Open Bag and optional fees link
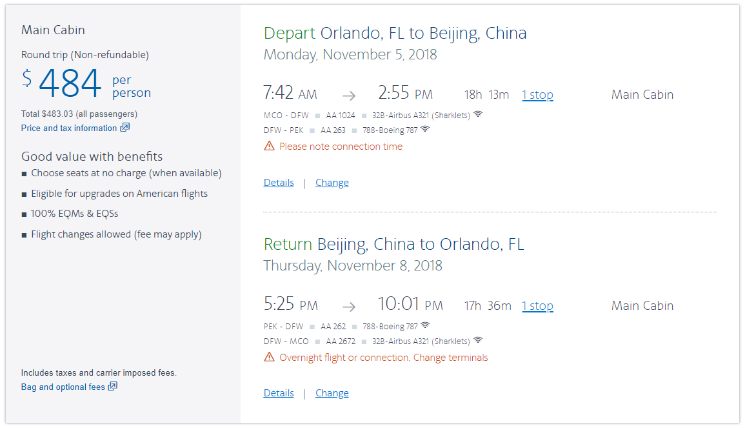 63,387
